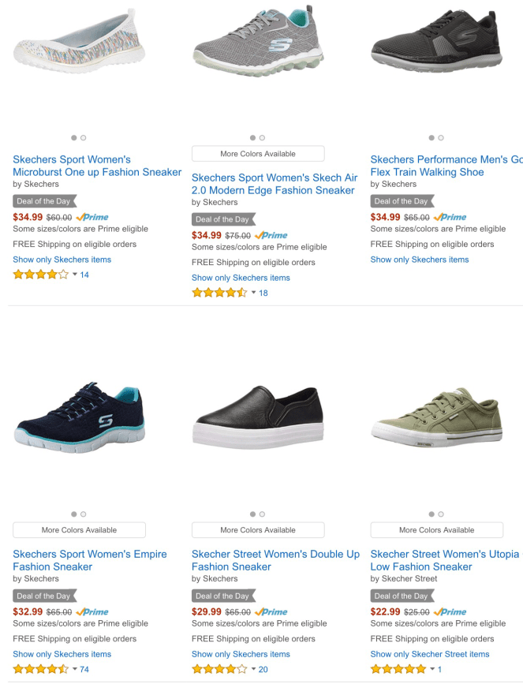Click Prime logo on Empire Fashion Sneaker
Viewport: 523px width, 684px height.
pyautogui.click(x=93, y=611)
